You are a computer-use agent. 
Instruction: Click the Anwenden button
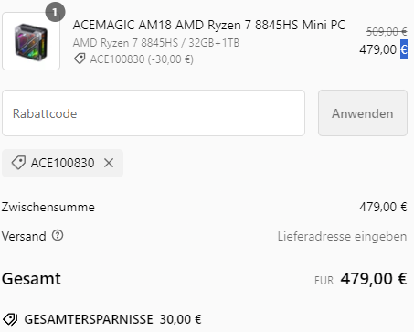point(363,113)
